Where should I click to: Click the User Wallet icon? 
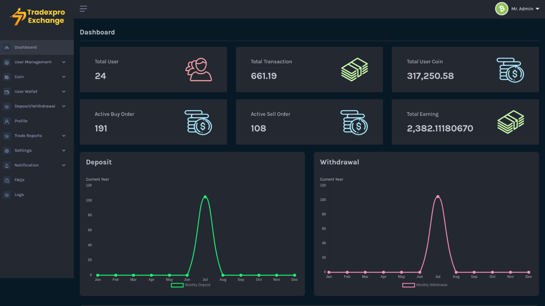coord(6,91)
